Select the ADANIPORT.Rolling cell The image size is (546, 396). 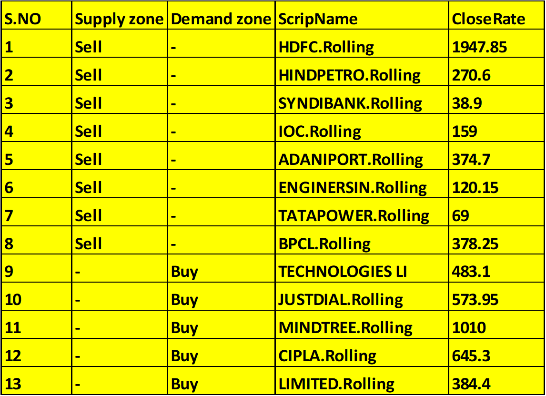(x=351, y=160)
